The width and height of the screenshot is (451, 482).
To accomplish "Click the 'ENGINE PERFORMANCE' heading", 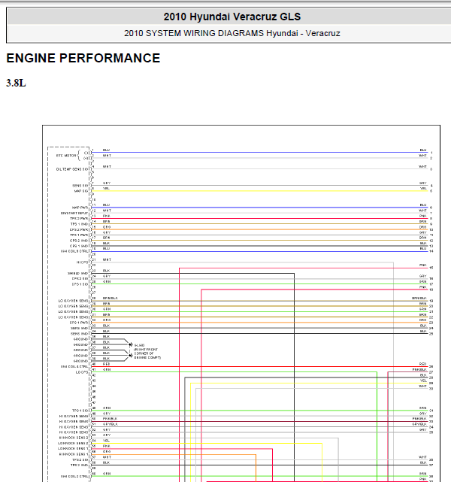I will click(x=83, y=58).
